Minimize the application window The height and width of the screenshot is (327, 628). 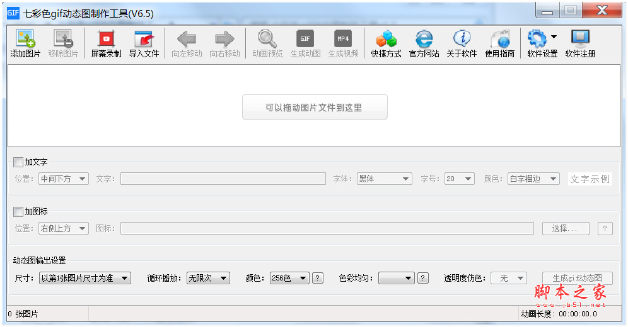pyautogui.click(x=547, y=11)
